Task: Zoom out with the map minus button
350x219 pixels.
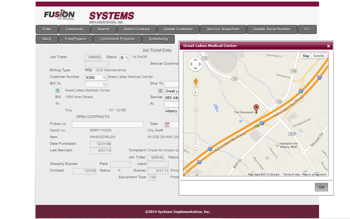Action: click(x=196, y=147)
